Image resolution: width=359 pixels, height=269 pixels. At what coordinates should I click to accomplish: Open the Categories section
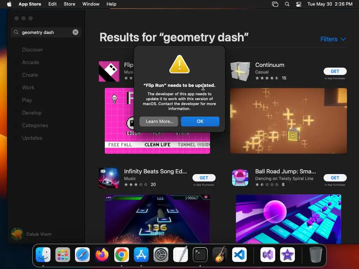[35, 125]
